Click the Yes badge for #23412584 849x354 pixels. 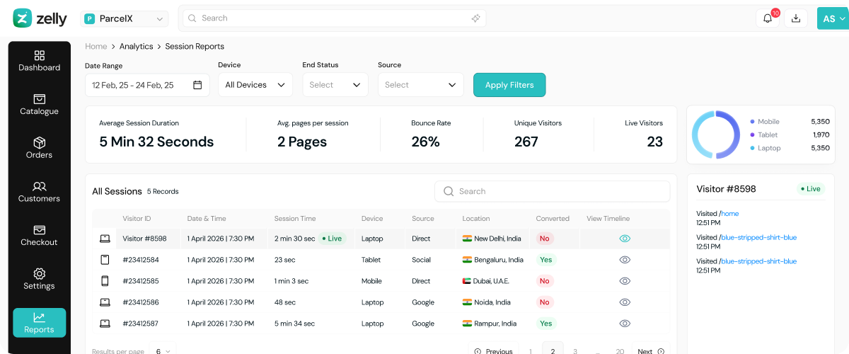(546, 260)
